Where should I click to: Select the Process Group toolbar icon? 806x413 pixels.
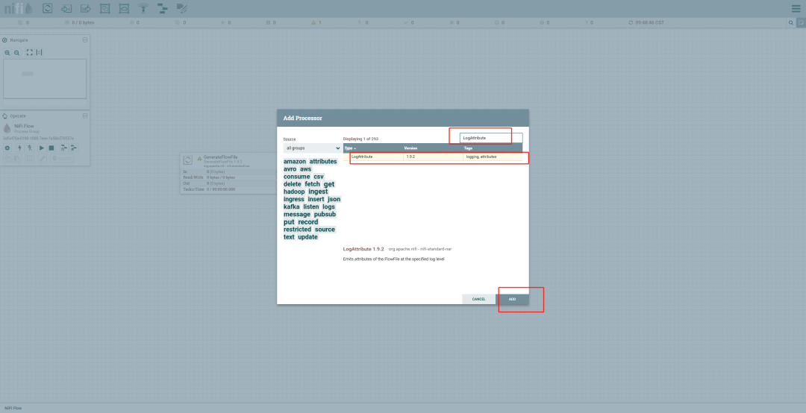(x=105, y=8)
